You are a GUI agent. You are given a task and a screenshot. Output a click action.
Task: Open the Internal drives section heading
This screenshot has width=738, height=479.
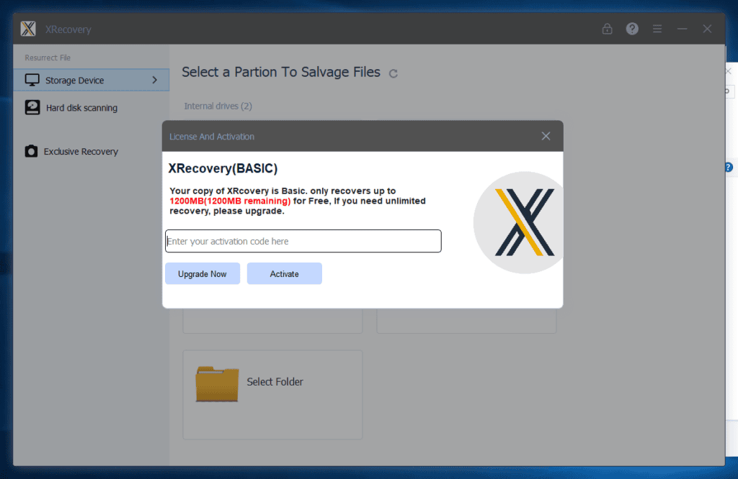[218, 106]
